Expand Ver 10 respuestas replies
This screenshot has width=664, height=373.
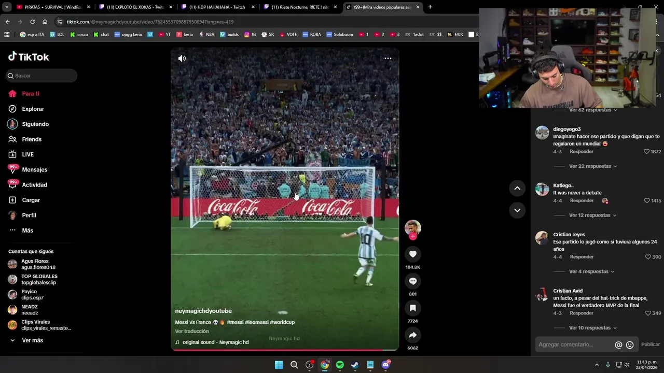(593, 328)
